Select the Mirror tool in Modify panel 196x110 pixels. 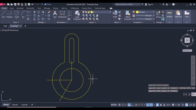point(39,16)
